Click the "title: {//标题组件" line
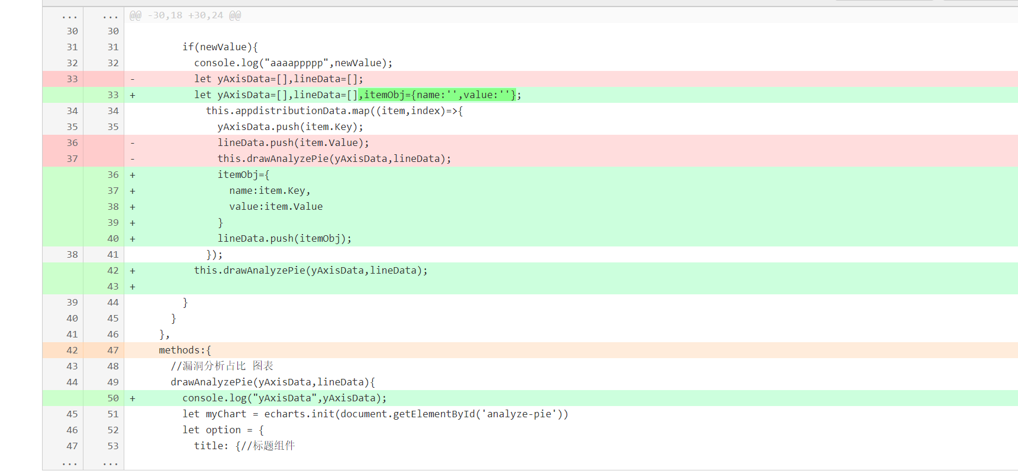The height and width of the screenshot is (474, 1018). click(244, 446)
